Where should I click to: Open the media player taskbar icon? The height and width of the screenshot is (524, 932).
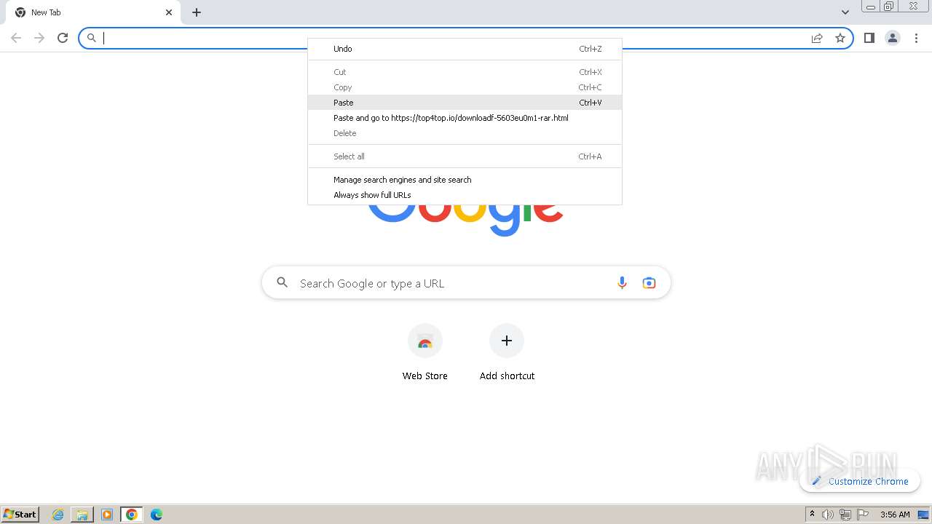coord(107,515)
